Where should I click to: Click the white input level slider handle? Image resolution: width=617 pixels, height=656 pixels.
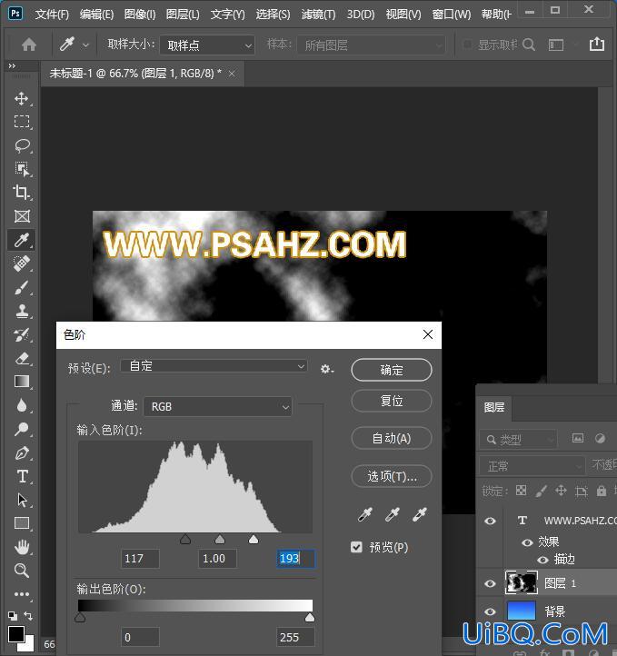pyautogui.click(x=254, y=540)
